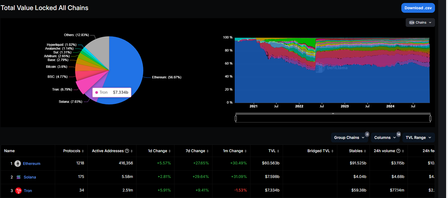Click the Sui: (1.31%) pie label
448x198 pixels.
pos(62,52)
